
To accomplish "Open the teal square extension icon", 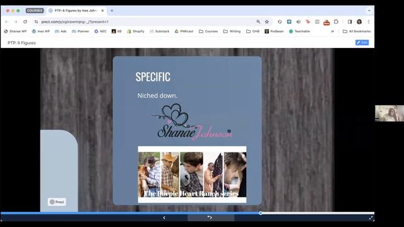I will pos(289,22).
